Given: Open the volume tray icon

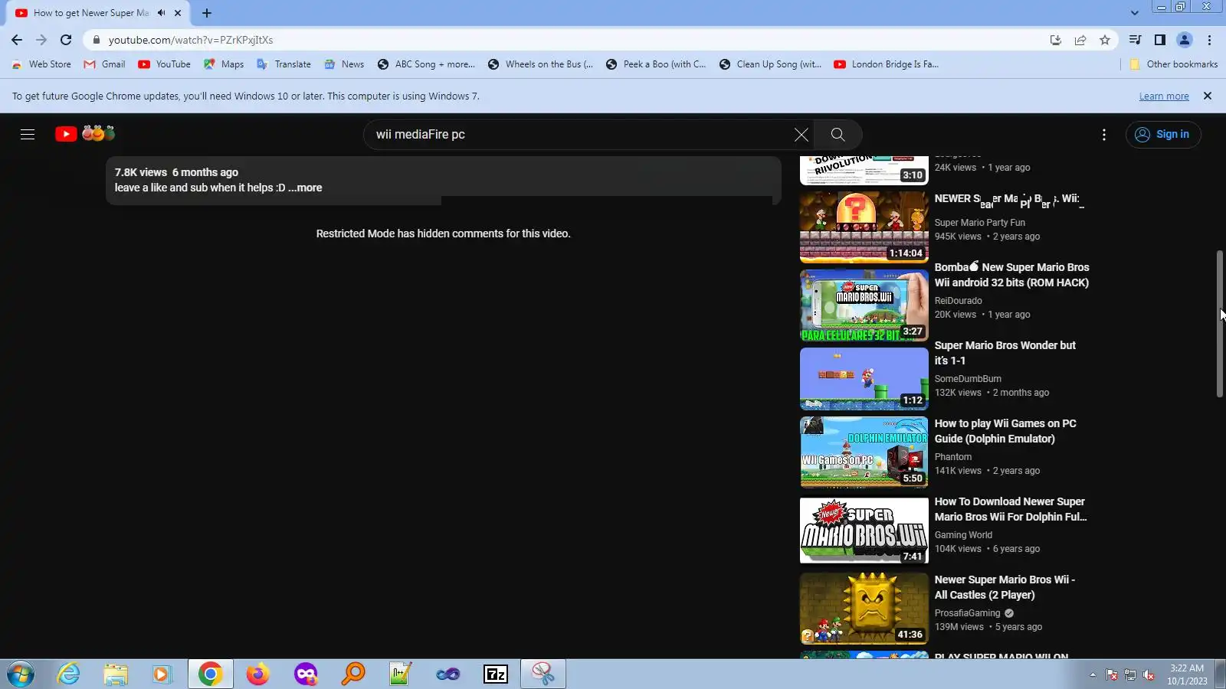Looking at the screenshot, I should pyautogui.click(x=1148, y=674).
